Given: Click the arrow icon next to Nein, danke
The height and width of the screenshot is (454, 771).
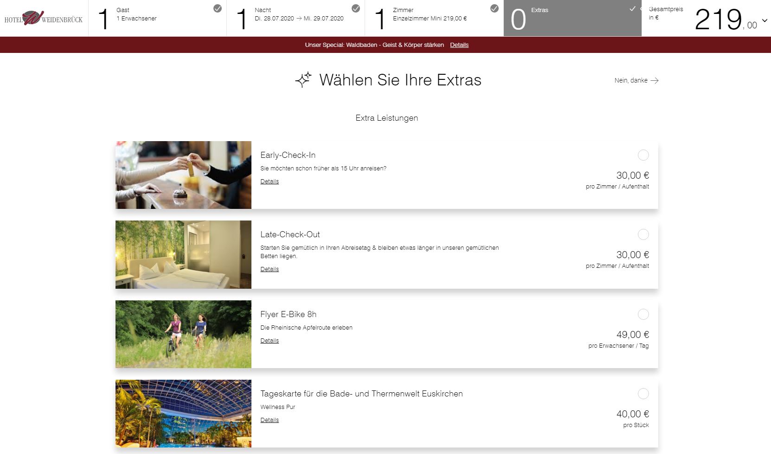Looking at the screenshot, I should pyautogui.click(x=655, y=80).
